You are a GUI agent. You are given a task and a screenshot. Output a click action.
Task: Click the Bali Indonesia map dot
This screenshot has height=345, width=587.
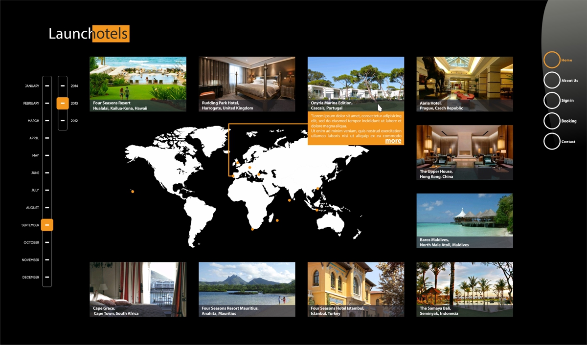tap(316, 210)
